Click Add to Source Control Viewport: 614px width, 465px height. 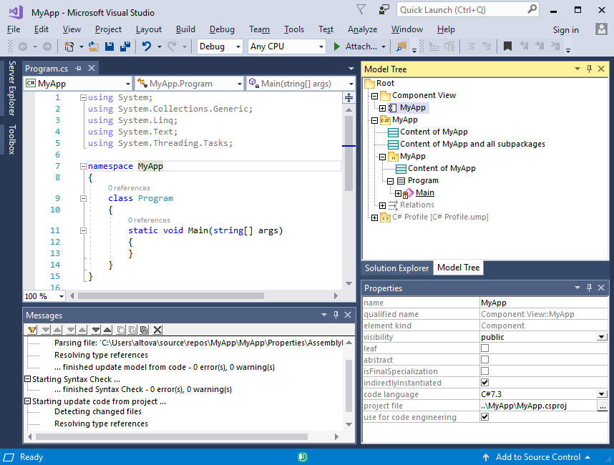[537, 457]
